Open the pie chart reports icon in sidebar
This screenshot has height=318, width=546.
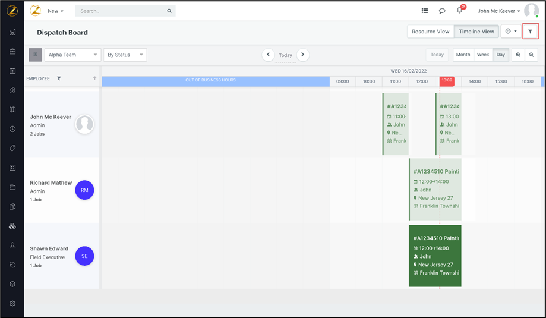click(12, 265)
